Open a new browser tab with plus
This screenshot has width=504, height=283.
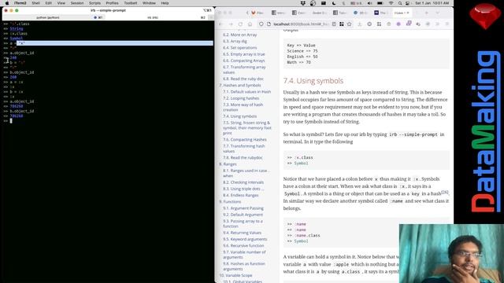427,13
